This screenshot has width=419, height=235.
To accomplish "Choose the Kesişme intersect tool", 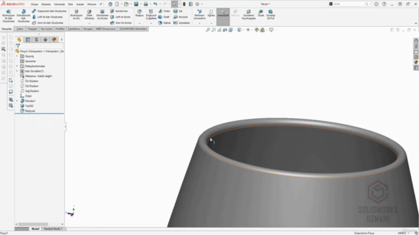I will (181, 17).
